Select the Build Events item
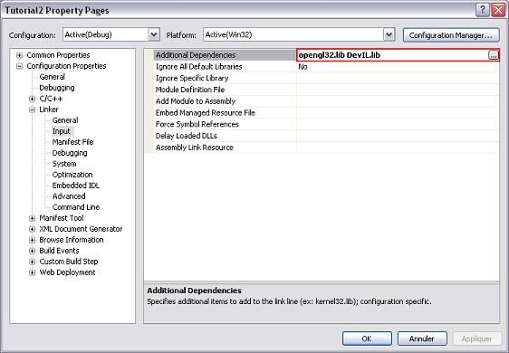The height and width of the screenshot is (353, 509). click(59, 251)
